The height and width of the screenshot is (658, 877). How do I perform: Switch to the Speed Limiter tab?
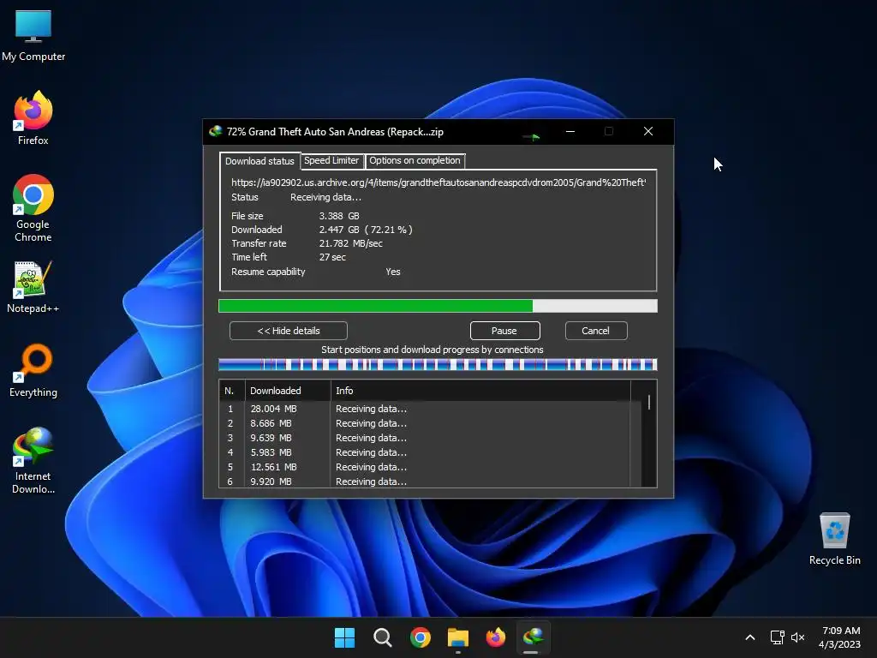331,160
